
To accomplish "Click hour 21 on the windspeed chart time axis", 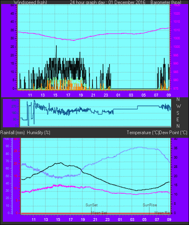I will (93, 95).
